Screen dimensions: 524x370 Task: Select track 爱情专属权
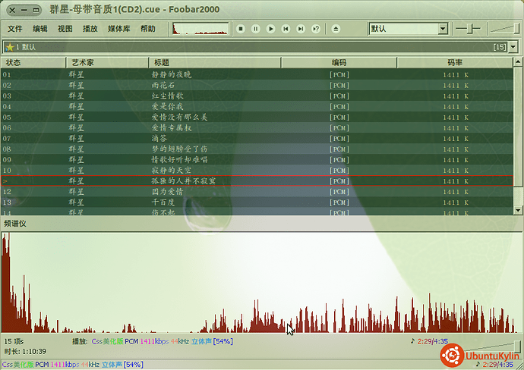tap(257, 128)
